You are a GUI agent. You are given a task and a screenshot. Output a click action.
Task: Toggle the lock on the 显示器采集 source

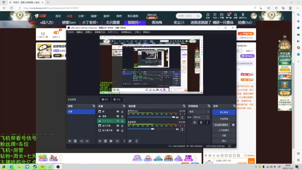[122, 130]
